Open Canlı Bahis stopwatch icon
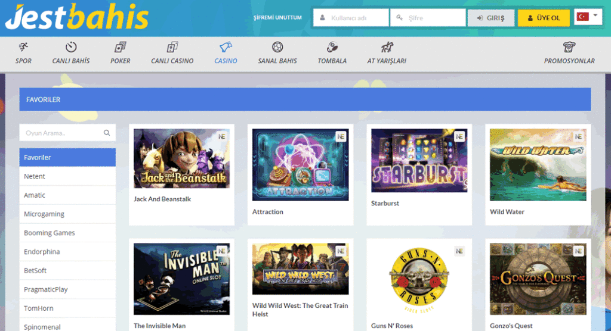 (71, 47)
